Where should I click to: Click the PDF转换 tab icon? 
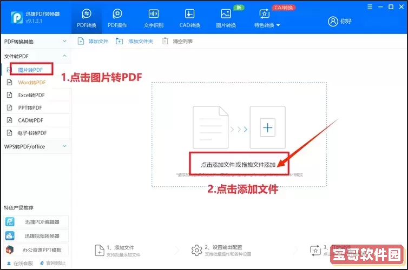(x=87, y=13)
